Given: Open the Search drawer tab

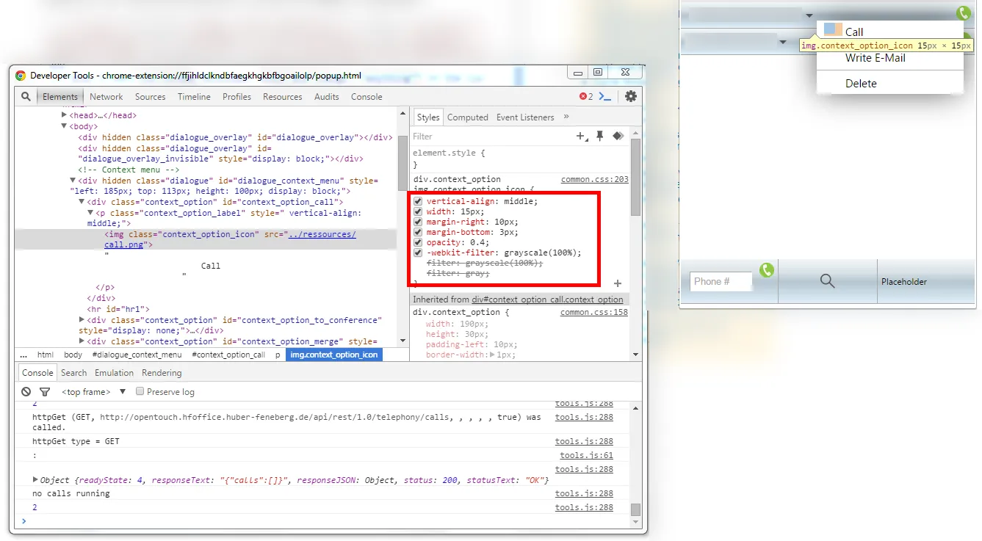Looking at the screenshot, I should (74, 373).
